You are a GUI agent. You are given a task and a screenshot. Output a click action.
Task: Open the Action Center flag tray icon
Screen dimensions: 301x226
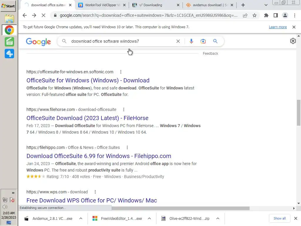click(12, 200)
